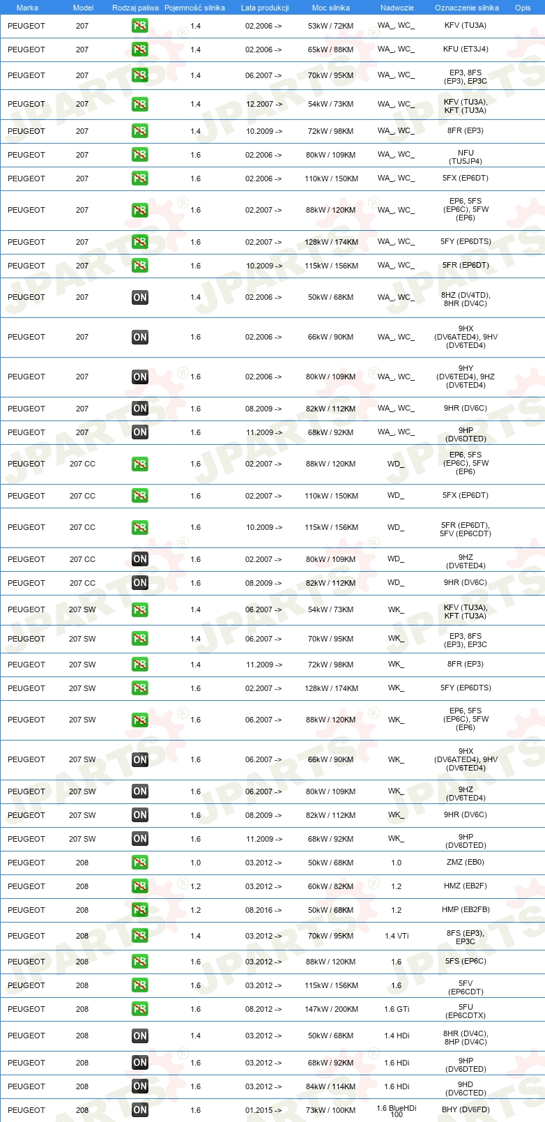
Task: Click the Opis column header
Action: pos(523,8)
